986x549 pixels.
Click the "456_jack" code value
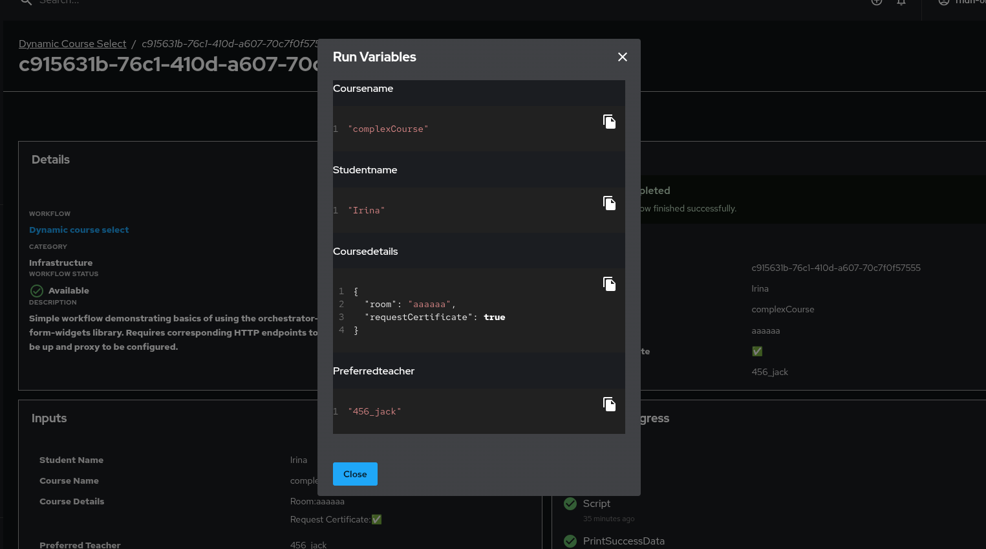(x=374, y=412)
